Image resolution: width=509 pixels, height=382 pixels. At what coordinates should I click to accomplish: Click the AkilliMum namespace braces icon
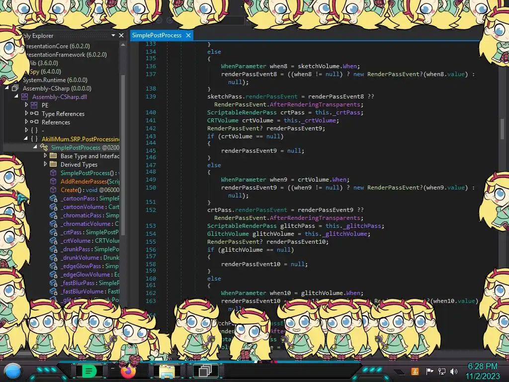[34, 139]
